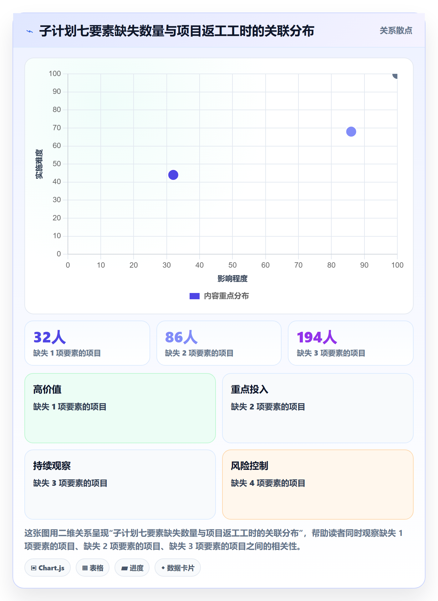This screenshot has width=438, height=601.
Task: Toggle the 内容重点分布 legend item
Action: coord(219,296)
